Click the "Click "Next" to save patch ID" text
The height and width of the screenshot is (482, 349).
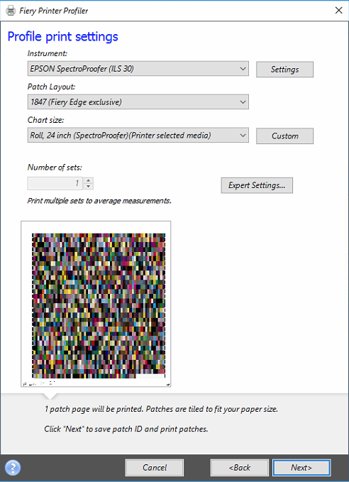pyautogui.click(x=126, y=429)
